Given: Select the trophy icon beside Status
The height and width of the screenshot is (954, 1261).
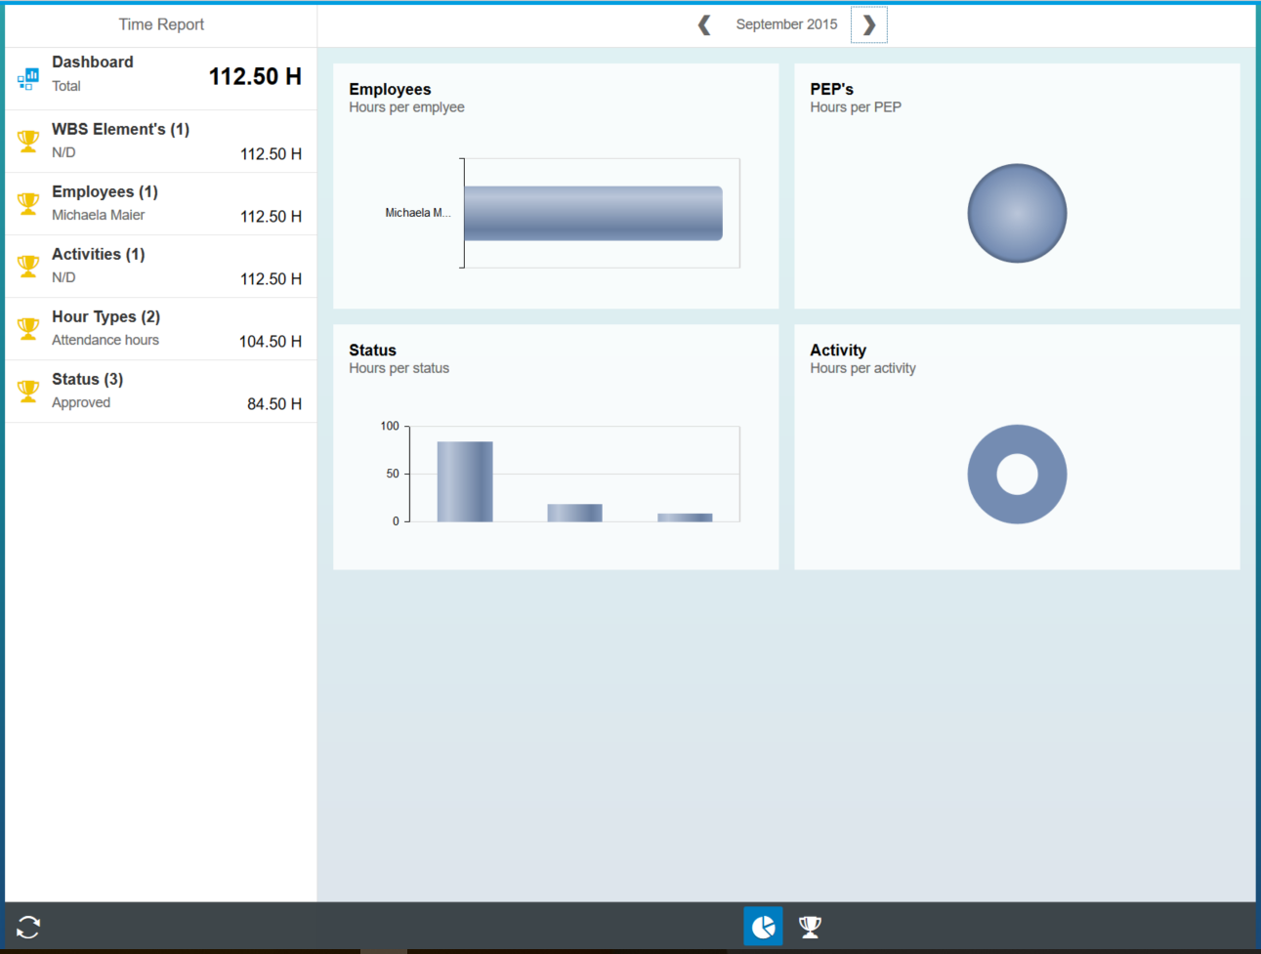Looking at the screenshot, I should [x=27, y=390].
